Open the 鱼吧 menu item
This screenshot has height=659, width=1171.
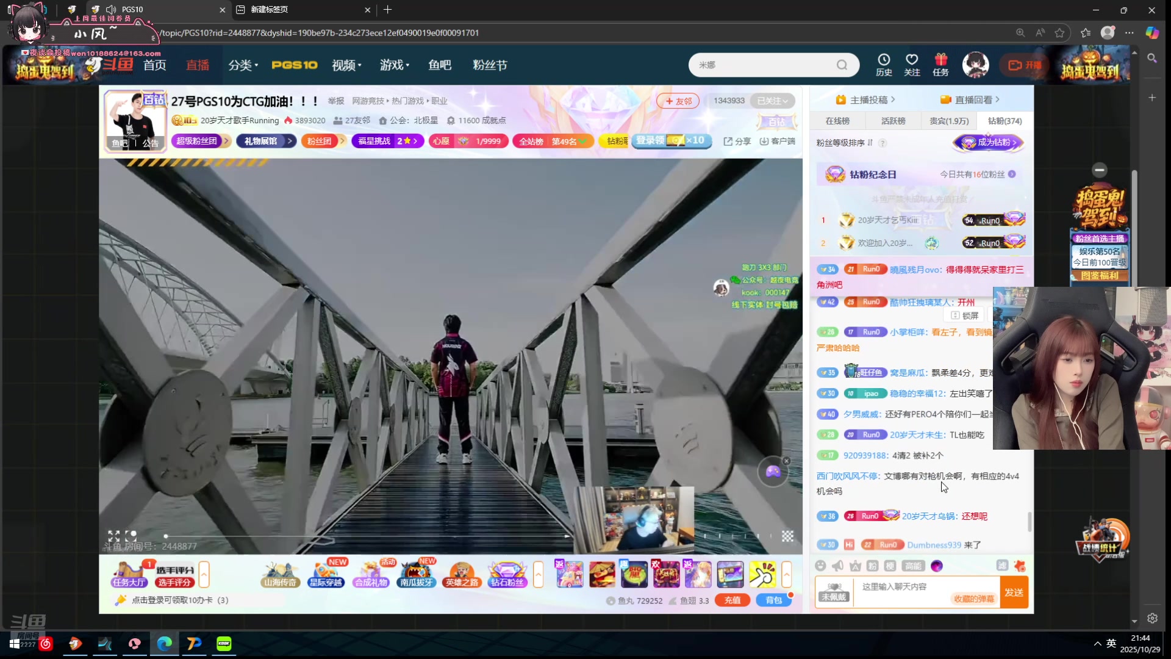tap(439, 65)
